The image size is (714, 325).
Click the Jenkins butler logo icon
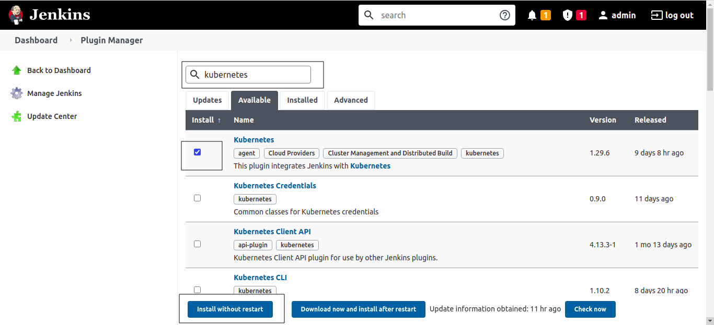tap(16, 15)
